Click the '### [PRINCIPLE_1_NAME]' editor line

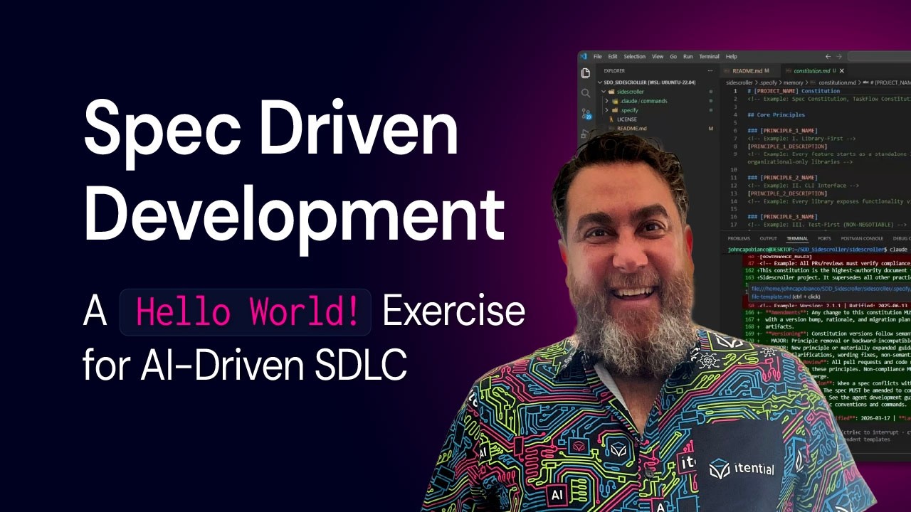[x=782, y=131]
